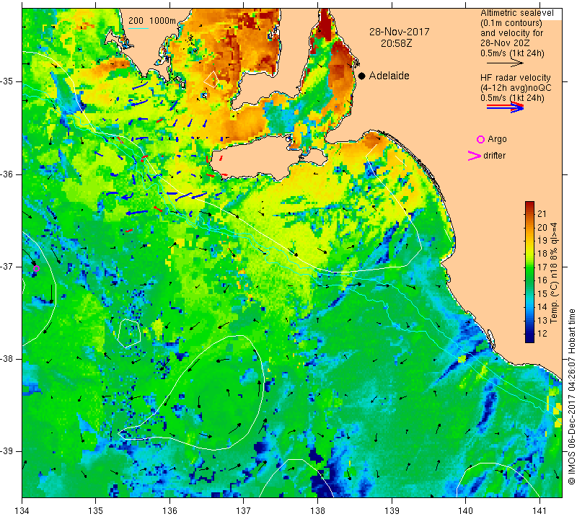Screen dimensions: 577x519
Task: Click the 140 longitude axis label
Action: [465, 510]
